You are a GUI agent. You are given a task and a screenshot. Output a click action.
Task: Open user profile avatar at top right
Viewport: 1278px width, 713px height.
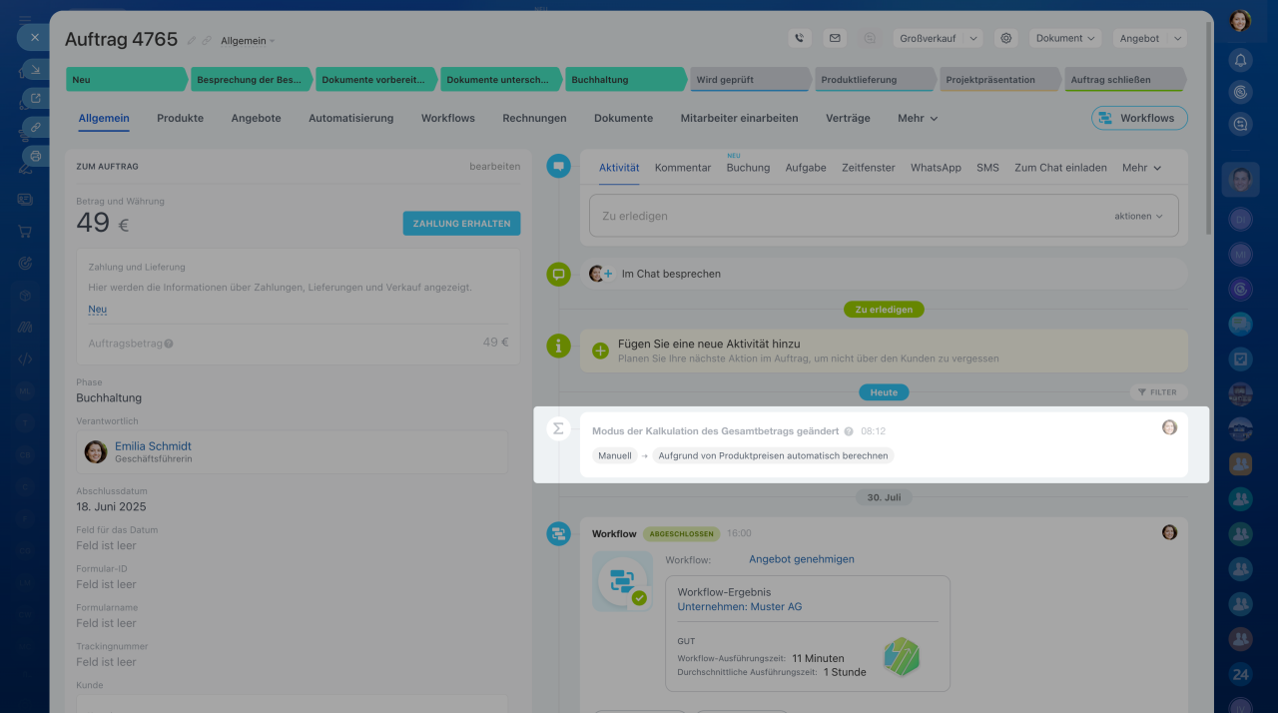tap(1241, 20)
